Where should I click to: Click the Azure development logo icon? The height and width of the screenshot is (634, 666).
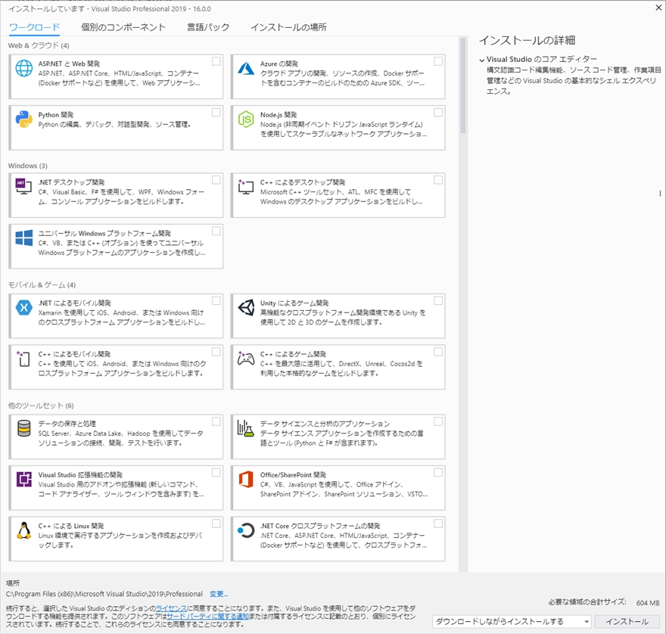[x=246, y=68]
